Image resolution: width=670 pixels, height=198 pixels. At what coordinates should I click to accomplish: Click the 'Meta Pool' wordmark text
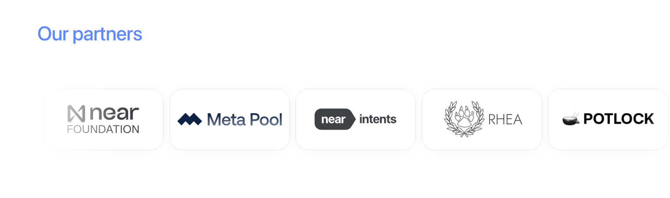point(244,119)
